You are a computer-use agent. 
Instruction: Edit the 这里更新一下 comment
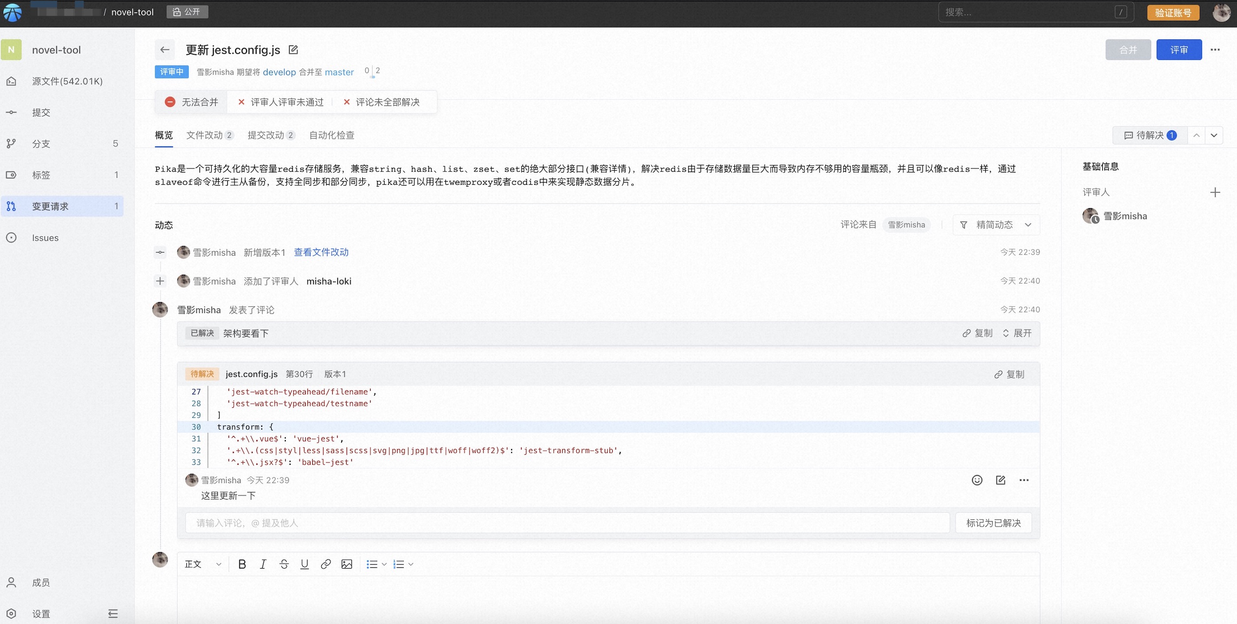pos(1001,480)
